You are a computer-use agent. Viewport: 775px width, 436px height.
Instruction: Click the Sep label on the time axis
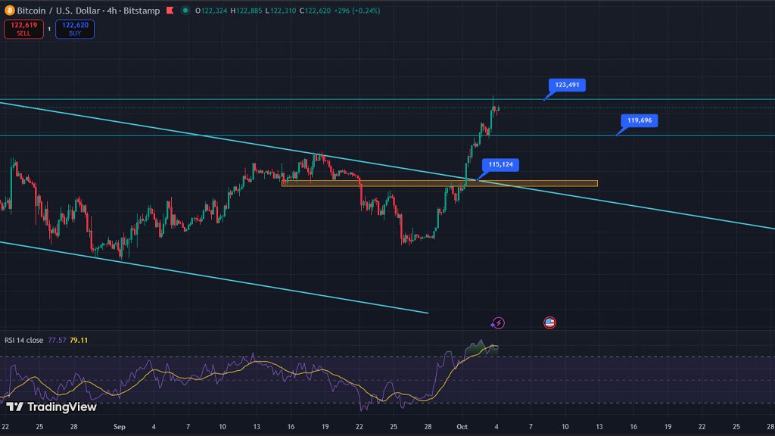pyautogui.click(x=118, y=427)
